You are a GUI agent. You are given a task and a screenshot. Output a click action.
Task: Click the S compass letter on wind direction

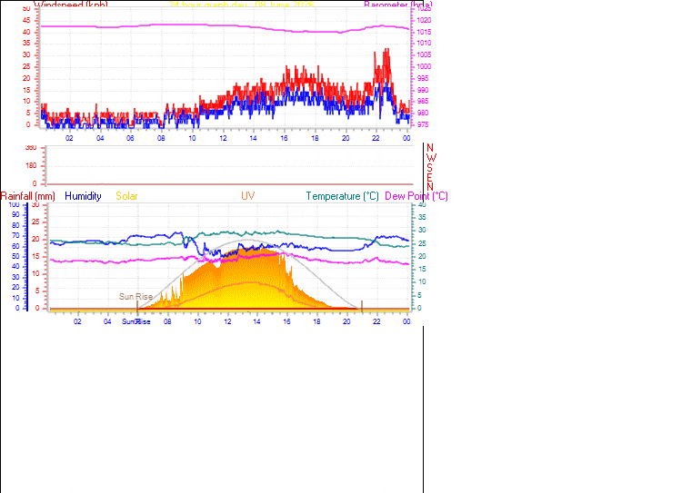click(x=429, y=167)
